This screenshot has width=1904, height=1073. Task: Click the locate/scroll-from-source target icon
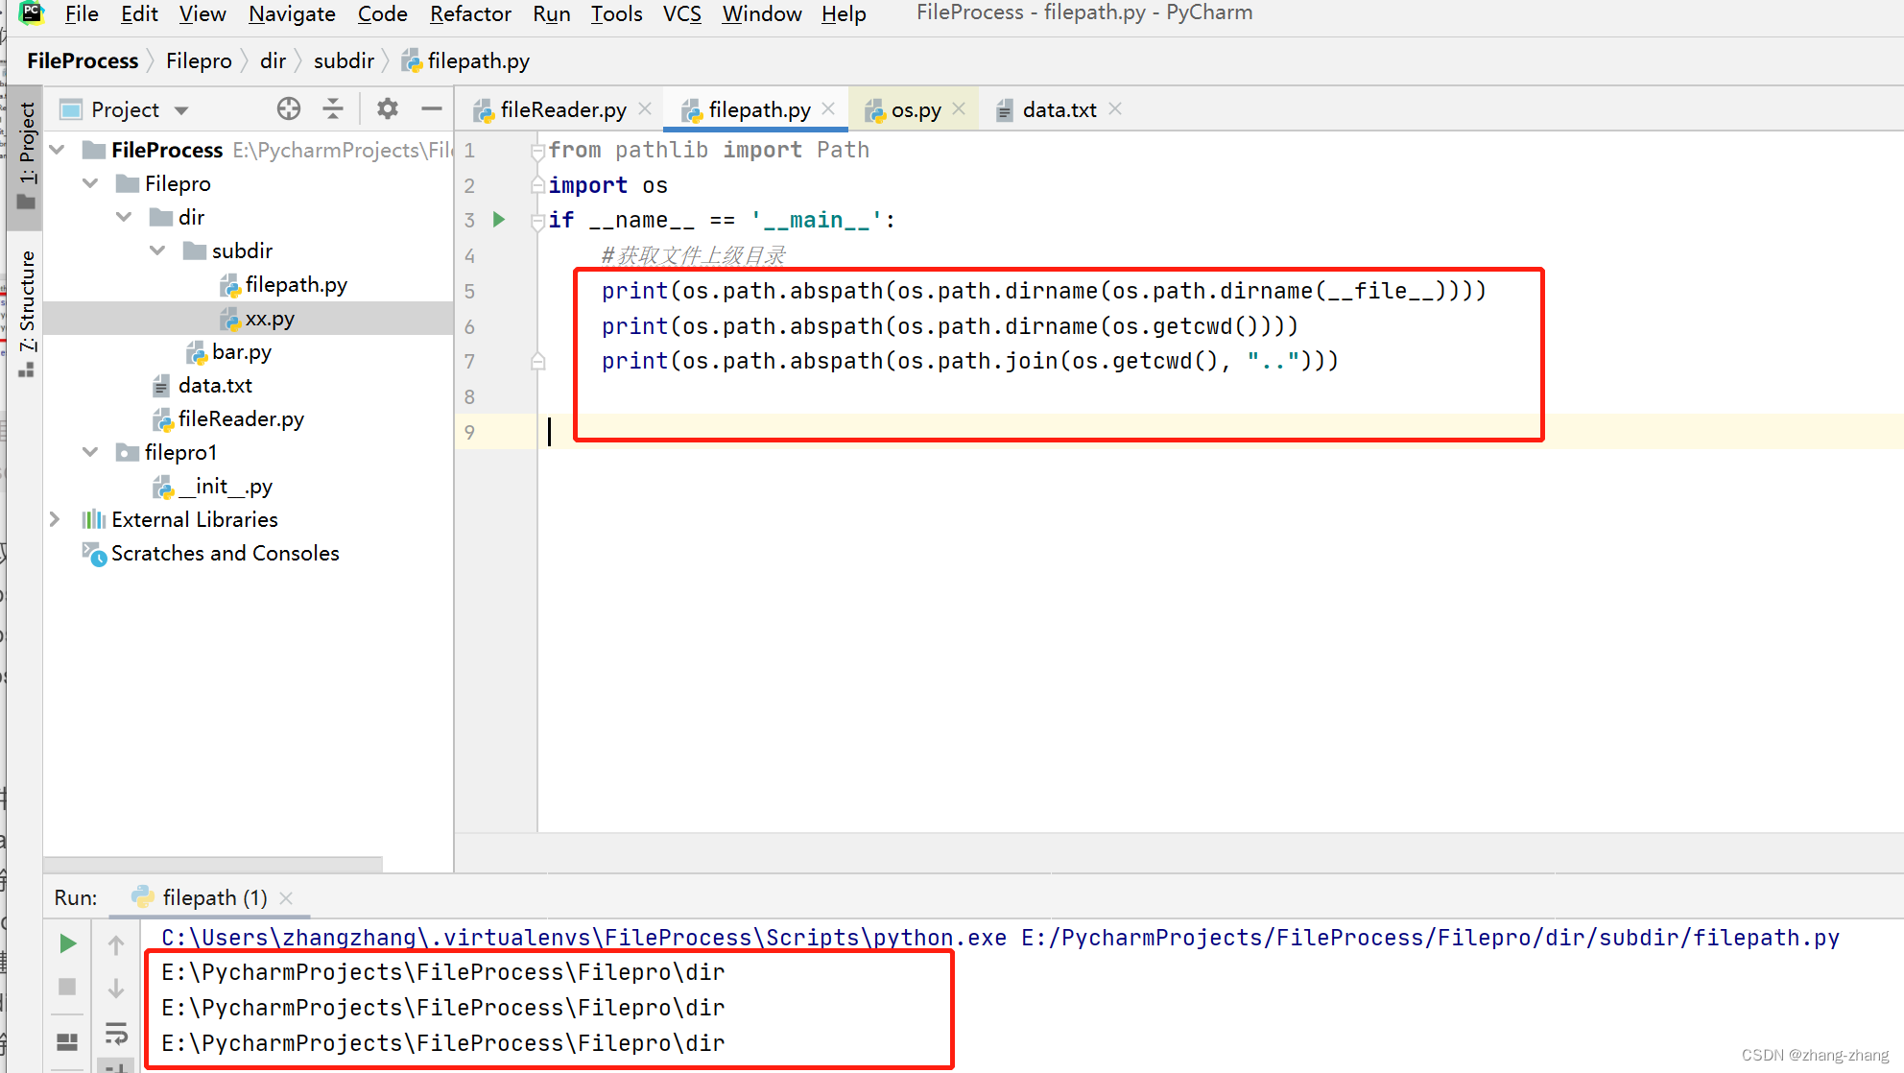click(x=288, y=109)
